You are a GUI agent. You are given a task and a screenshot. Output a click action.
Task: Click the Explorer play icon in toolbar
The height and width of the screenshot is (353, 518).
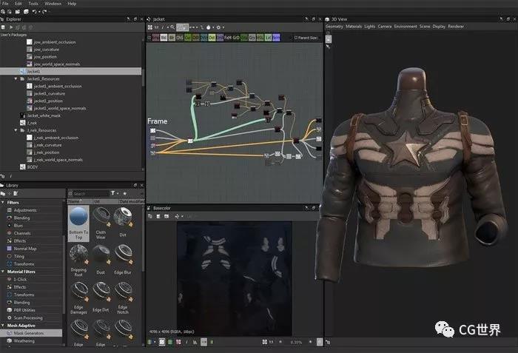pos(11,27)
